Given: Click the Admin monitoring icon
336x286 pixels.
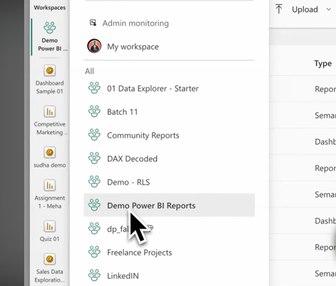Looking at the screenshot, I should coord(93,23).
